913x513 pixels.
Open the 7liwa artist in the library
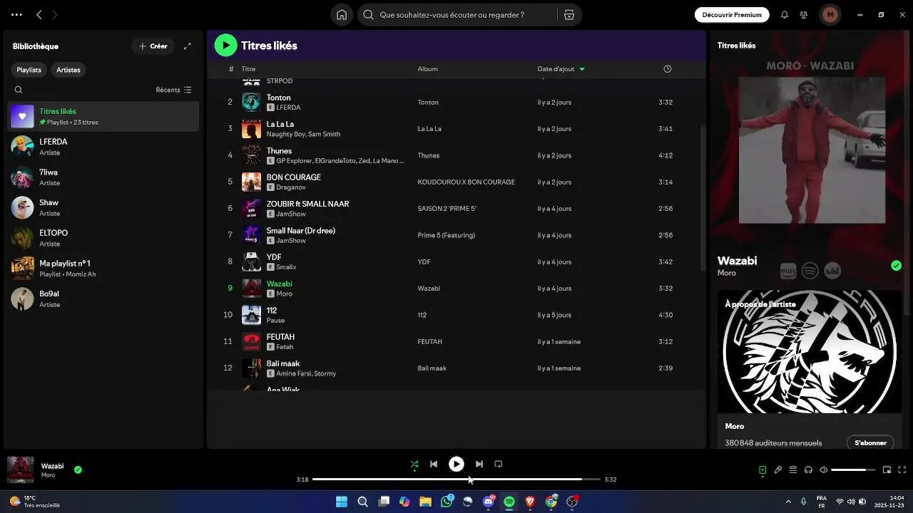point(103,177)
